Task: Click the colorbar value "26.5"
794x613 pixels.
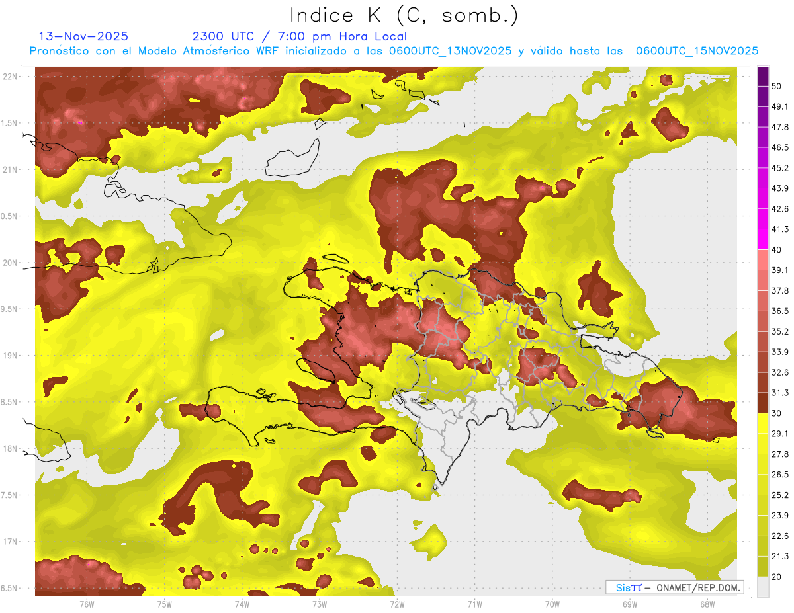Action: click(x=780, y=475)
